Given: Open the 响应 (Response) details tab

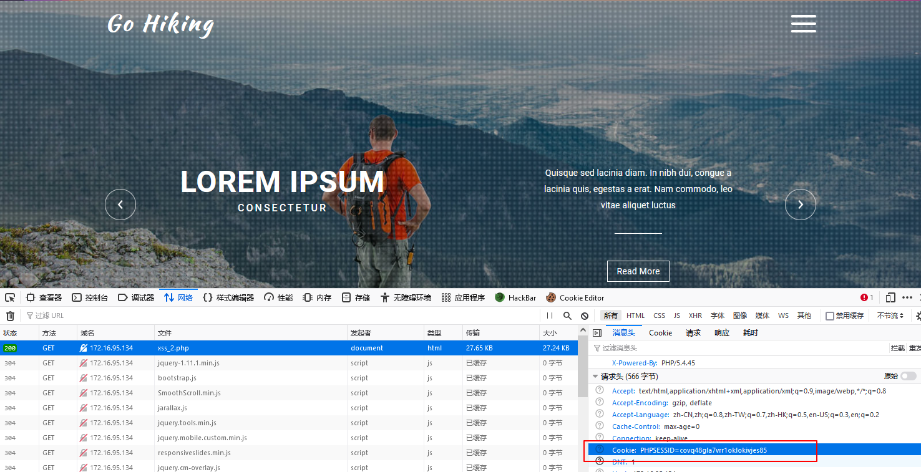Looking at the screenshot, I should tap(722, 333).
